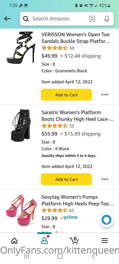This screenshot has height=264, width=119.
Task: Open Sexytag Women's Pumps title link
Action: click(x=78, y=200)
